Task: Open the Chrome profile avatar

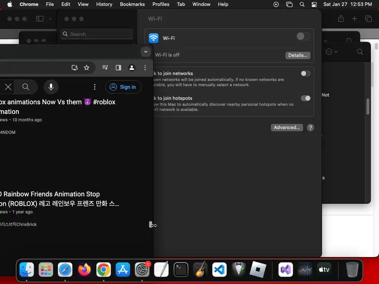Action: [x=132, y=68]
